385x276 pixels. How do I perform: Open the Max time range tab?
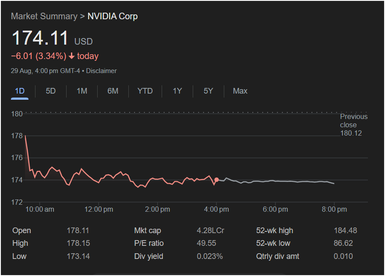[x=240, y=91]
